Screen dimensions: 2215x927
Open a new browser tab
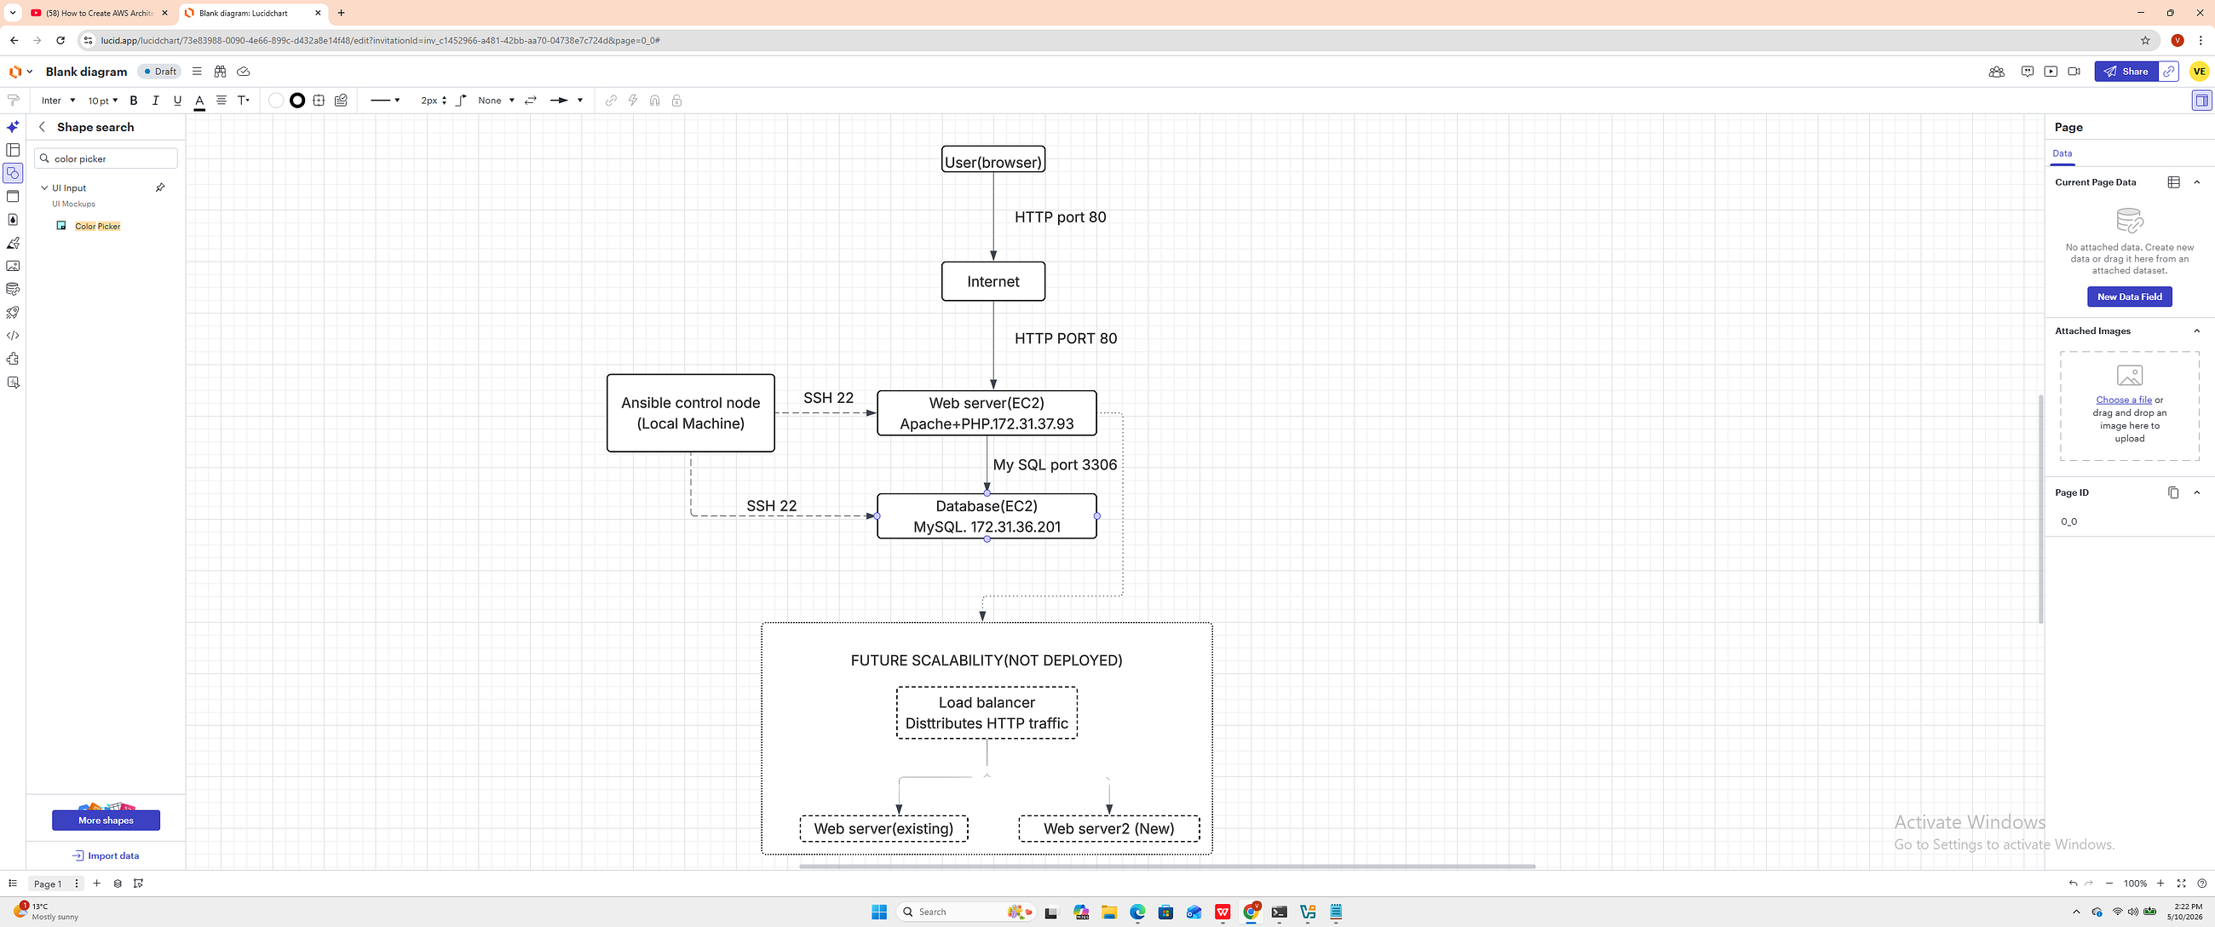[x=342, y=13]
